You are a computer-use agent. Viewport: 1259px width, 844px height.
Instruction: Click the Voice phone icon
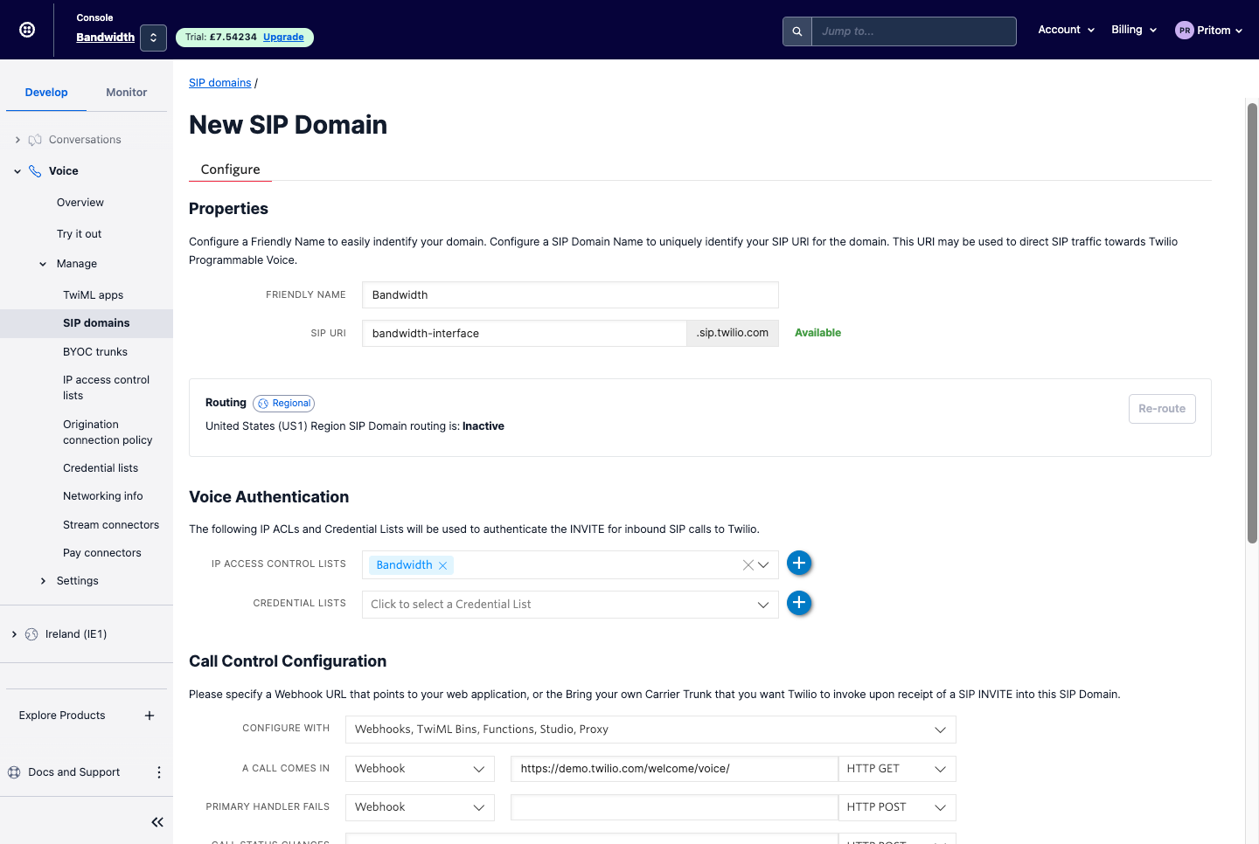coord(35,171)
